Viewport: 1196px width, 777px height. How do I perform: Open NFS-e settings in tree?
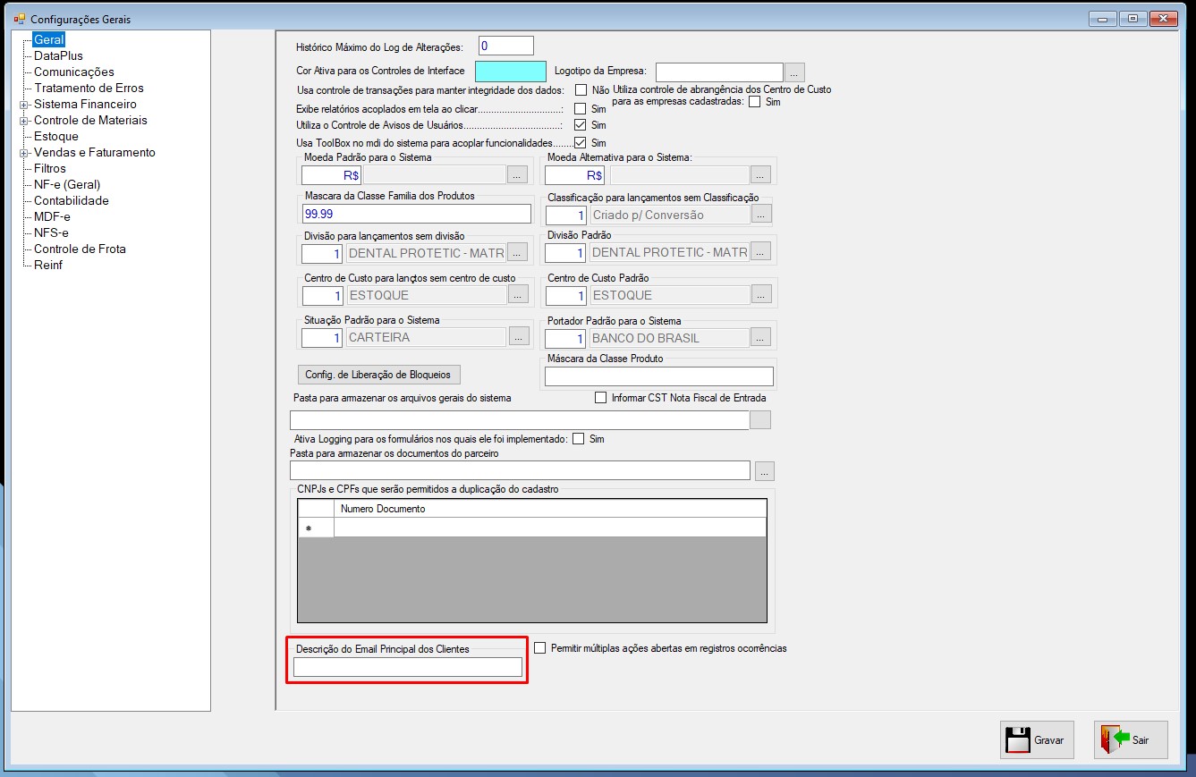pos(51,232)
